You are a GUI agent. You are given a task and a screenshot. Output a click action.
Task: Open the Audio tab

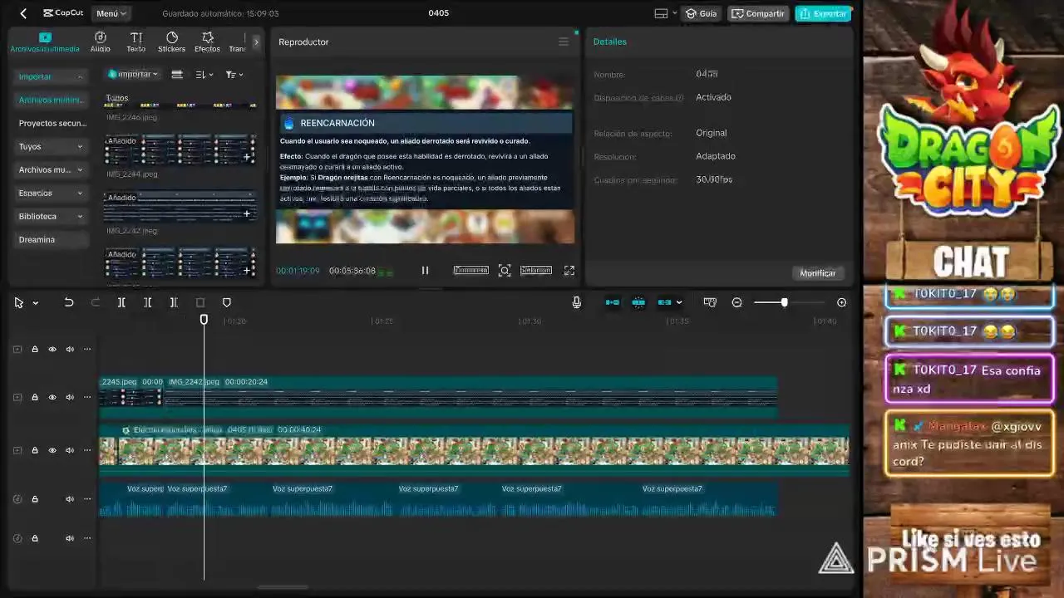[x=100, y=42]
